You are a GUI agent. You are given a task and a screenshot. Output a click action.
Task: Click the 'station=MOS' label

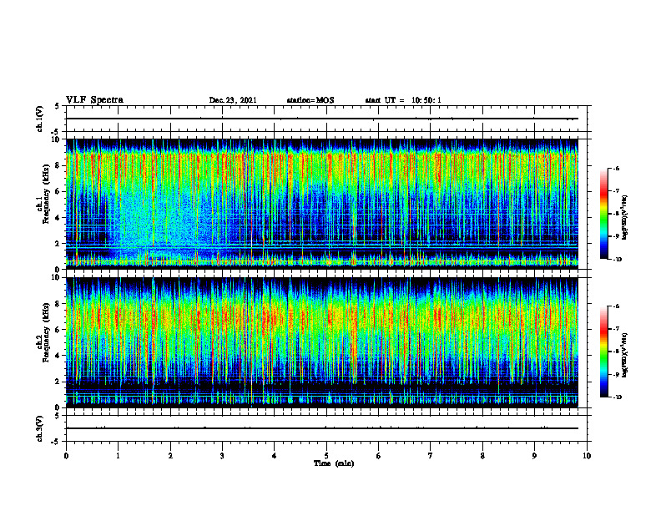pyautogui.click(x=310, y=100)
